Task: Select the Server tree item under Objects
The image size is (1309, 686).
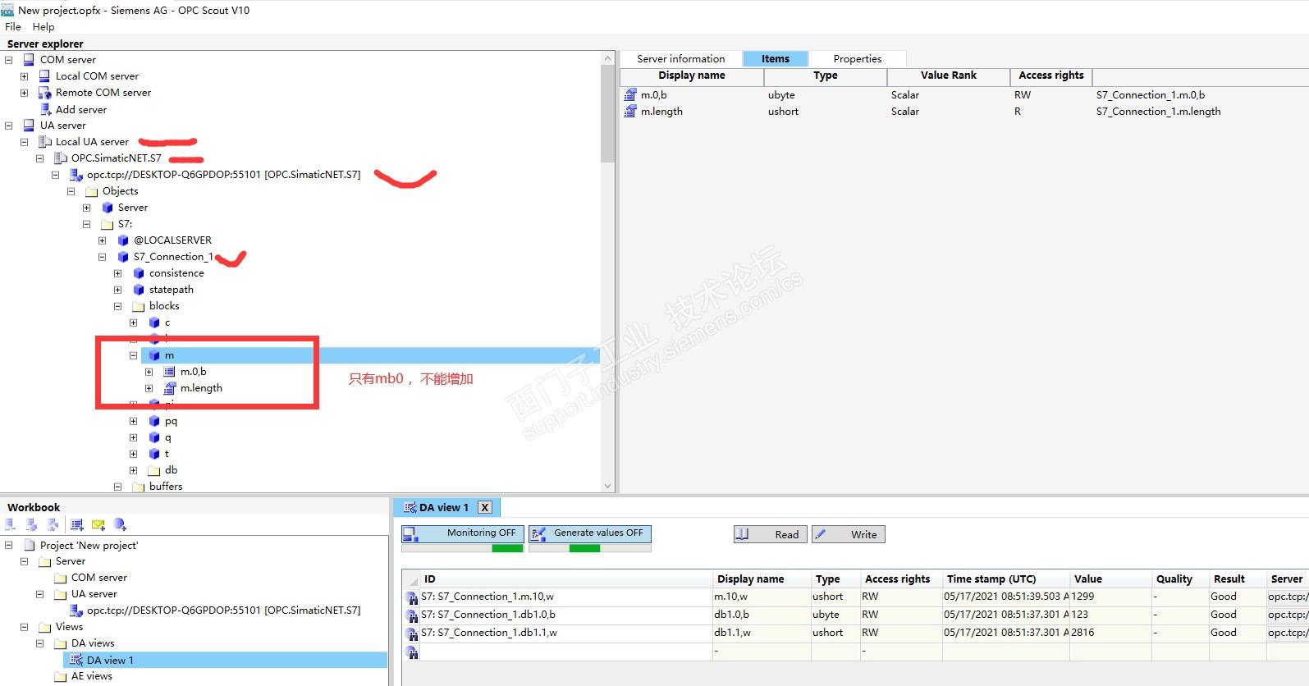Action: click(x=133, y=208)
